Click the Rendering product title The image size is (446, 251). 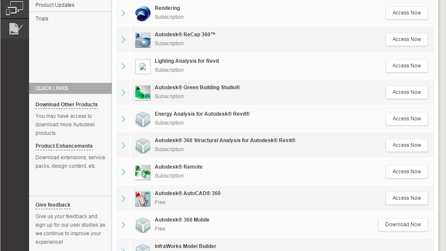pos(167,8)
